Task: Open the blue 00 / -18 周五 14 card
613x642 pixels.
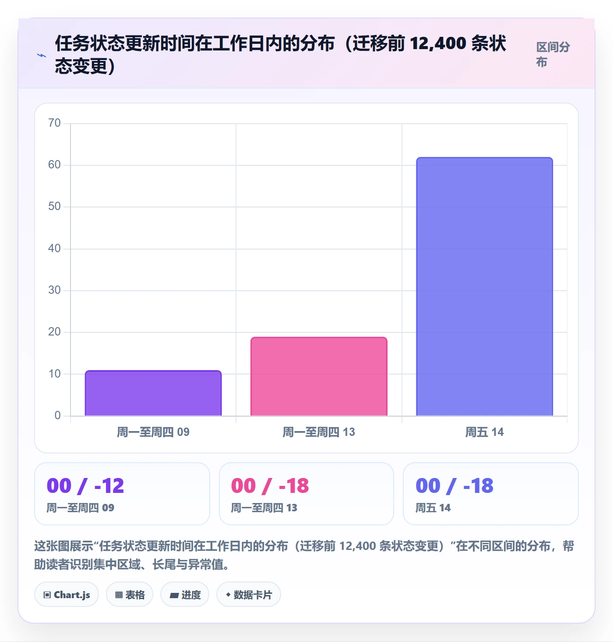Action: coord(491,494)
